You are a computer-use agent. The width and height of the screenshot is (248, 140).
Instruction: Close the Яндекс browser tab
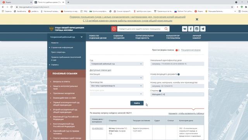tap(31, 2)
